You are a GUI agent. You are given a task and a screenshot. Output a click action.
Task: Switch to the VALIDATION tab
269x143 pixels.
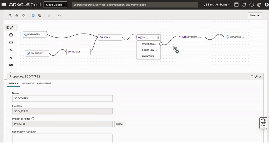pyautogui.click(x=28, y=83)
